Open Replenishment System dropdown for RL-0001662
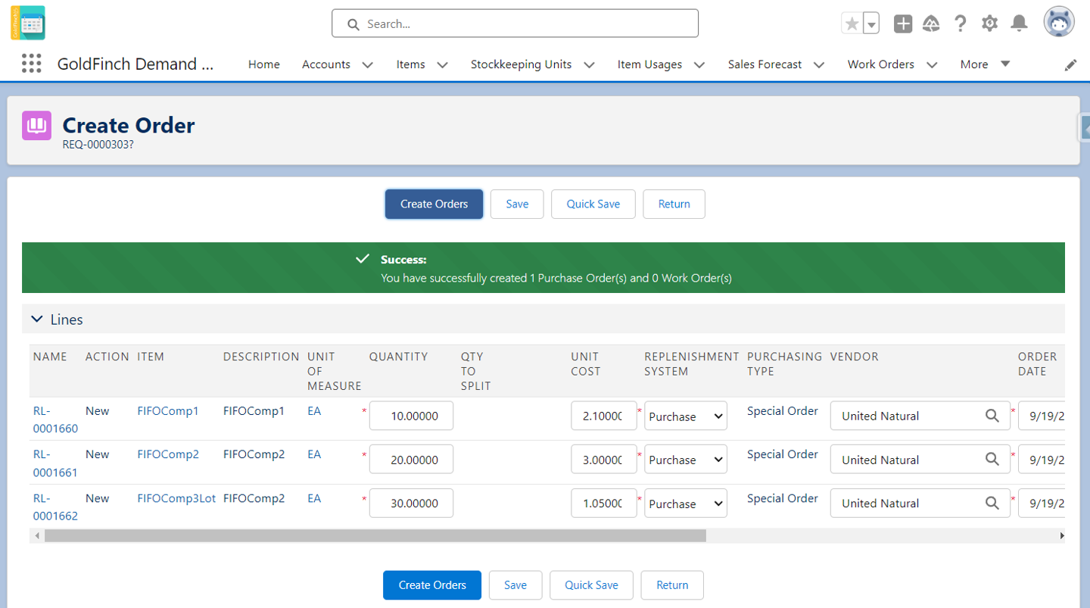Image resolution: width=1090 pixels, height=608 pixels. [x=686, y=503]
